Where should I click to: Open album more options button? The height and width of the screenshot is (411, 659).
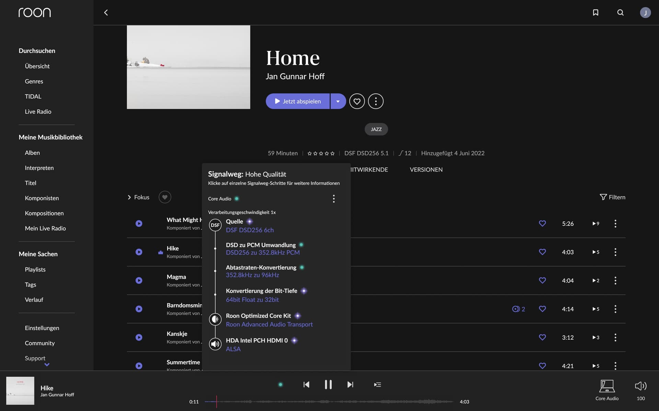click(376, 101)
